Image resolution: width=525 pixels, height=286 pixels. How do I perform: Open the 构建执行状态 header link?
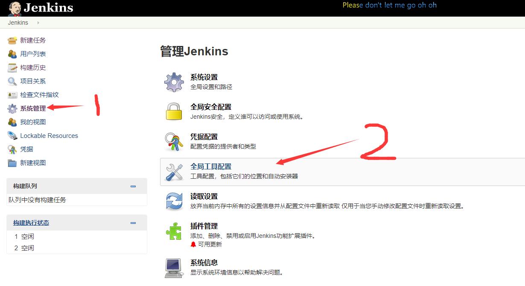click(x=31, y=223)
